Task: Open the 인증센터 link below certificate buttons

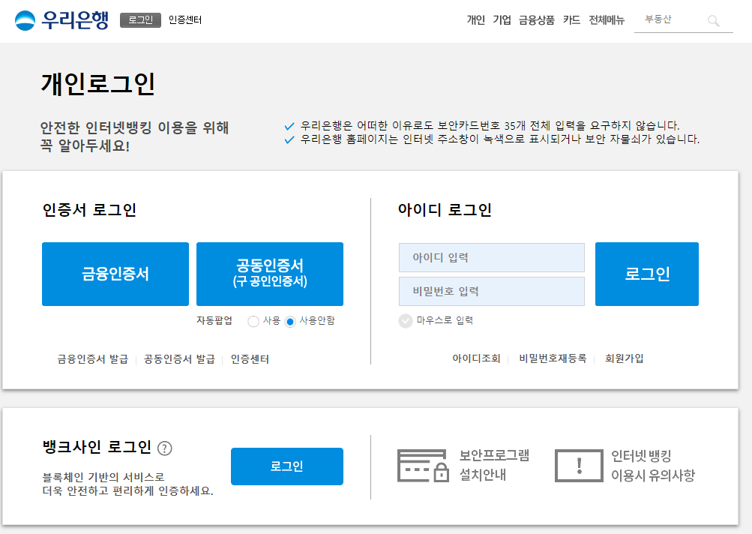Action: coord(250,359)
